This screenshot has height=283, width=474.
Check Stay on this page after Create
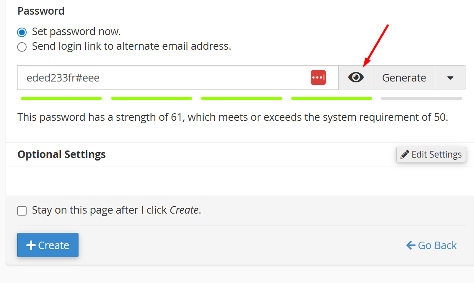22,211
